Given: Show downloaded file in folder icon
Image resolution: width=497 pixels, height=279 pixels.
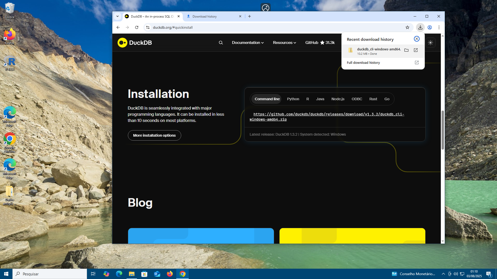Looking at the screenshot, I should (406, 50).
